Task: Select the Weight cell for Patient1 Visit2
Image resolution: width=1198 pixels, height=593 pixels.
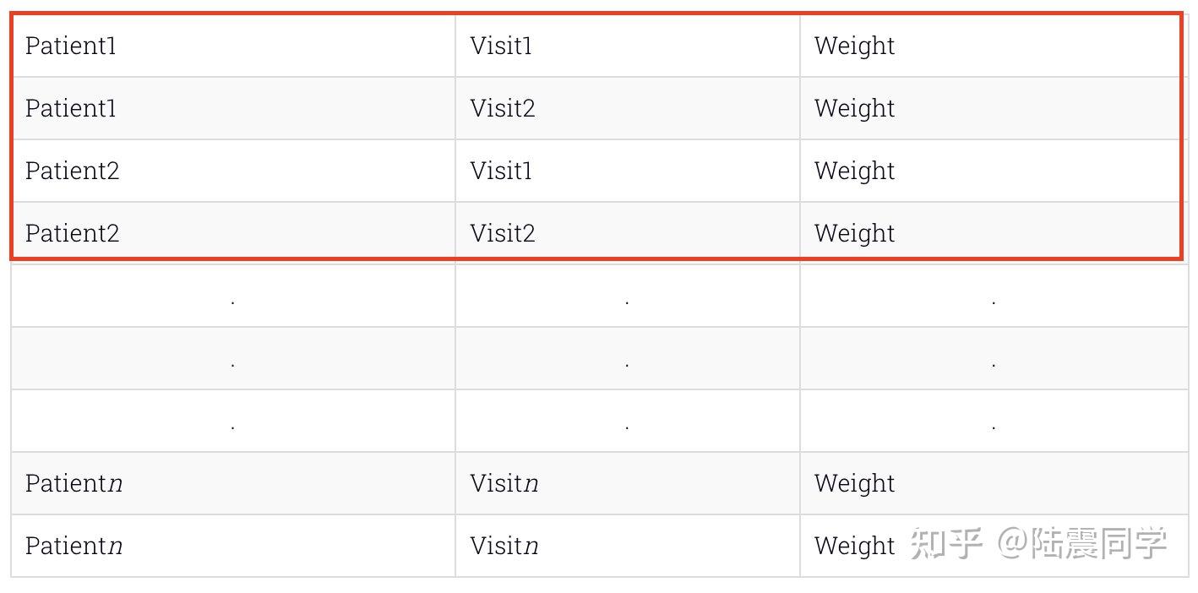Action: pos(854,108)
